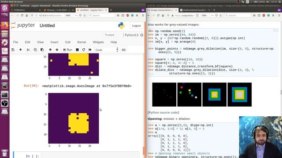282x158 pixels.
Task: Click the Logout button
Action: [x=136, y=25]
